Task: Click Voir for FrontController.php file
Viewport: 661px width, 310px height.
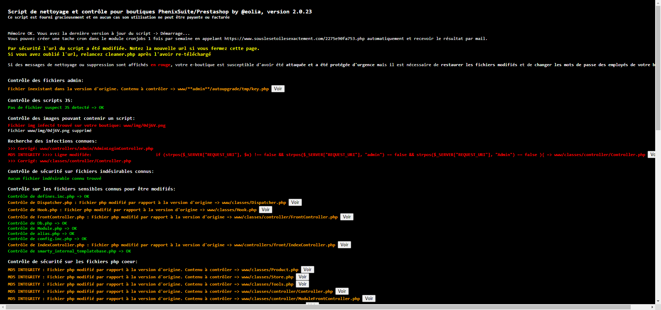Action: point(347,217)
